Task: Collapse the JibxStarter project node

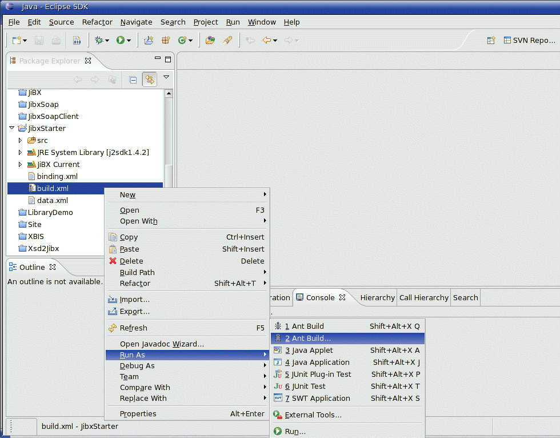Action: [12, 128]
